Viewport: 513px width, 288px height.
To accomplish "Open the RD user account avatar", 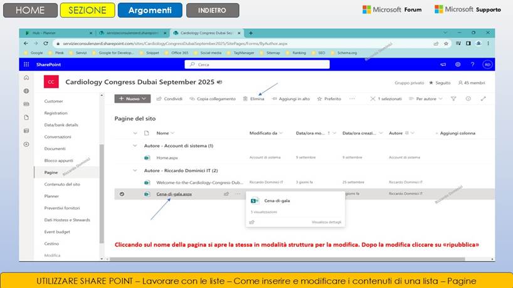I will click(487, 64).
